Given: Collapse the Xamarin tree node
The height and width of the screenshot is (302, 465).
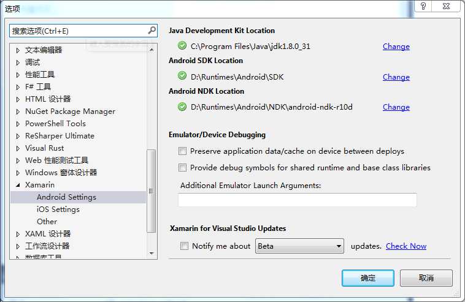Looking at the screenshot, I should pos(18,185).
